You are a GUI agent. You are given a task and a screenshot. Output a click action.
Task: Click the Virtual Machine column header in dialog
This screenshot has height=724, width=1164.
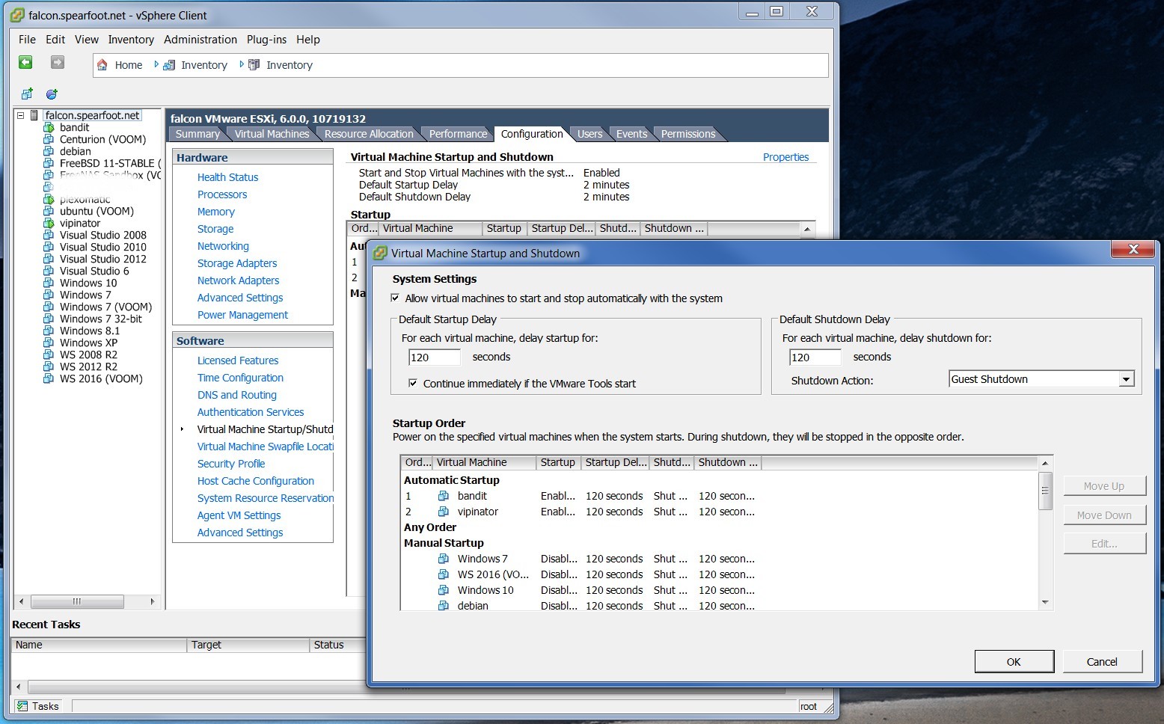(485, 463)
